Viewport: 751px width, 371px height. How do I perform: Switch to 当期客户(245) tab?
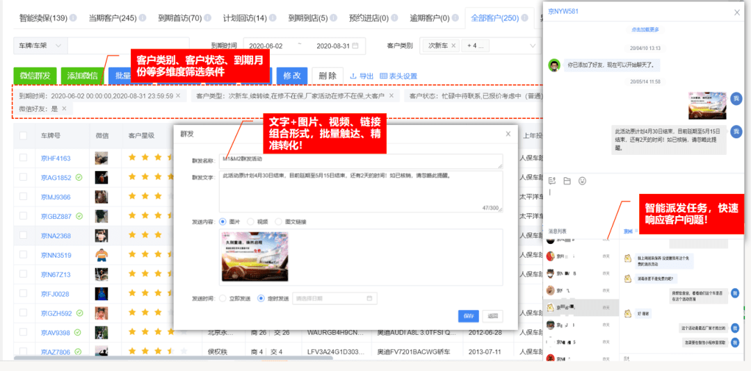113,18
